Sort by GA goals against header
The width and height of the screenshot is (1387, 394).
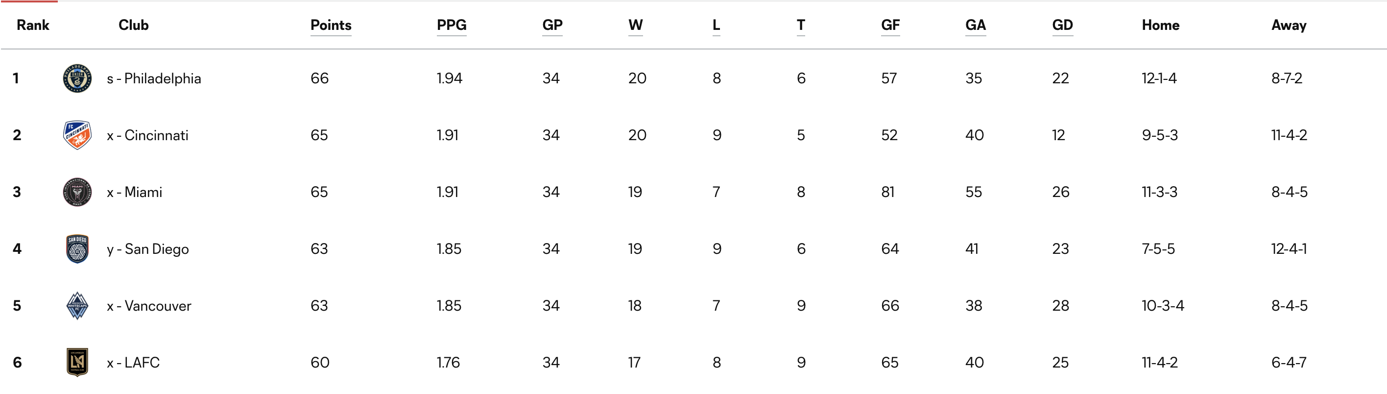pos(975,25)
